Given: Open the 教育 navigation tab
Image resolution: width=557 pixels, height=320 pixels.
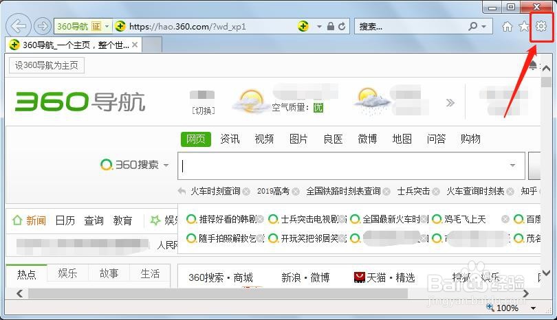Looking at the screenshot, I should point(122,220).
